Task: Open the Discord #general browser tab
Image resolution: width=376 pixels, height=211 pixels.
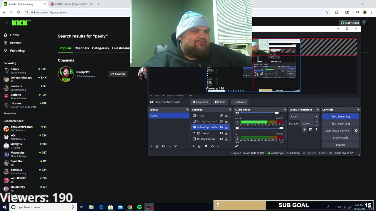Action: tap(71, 4)
